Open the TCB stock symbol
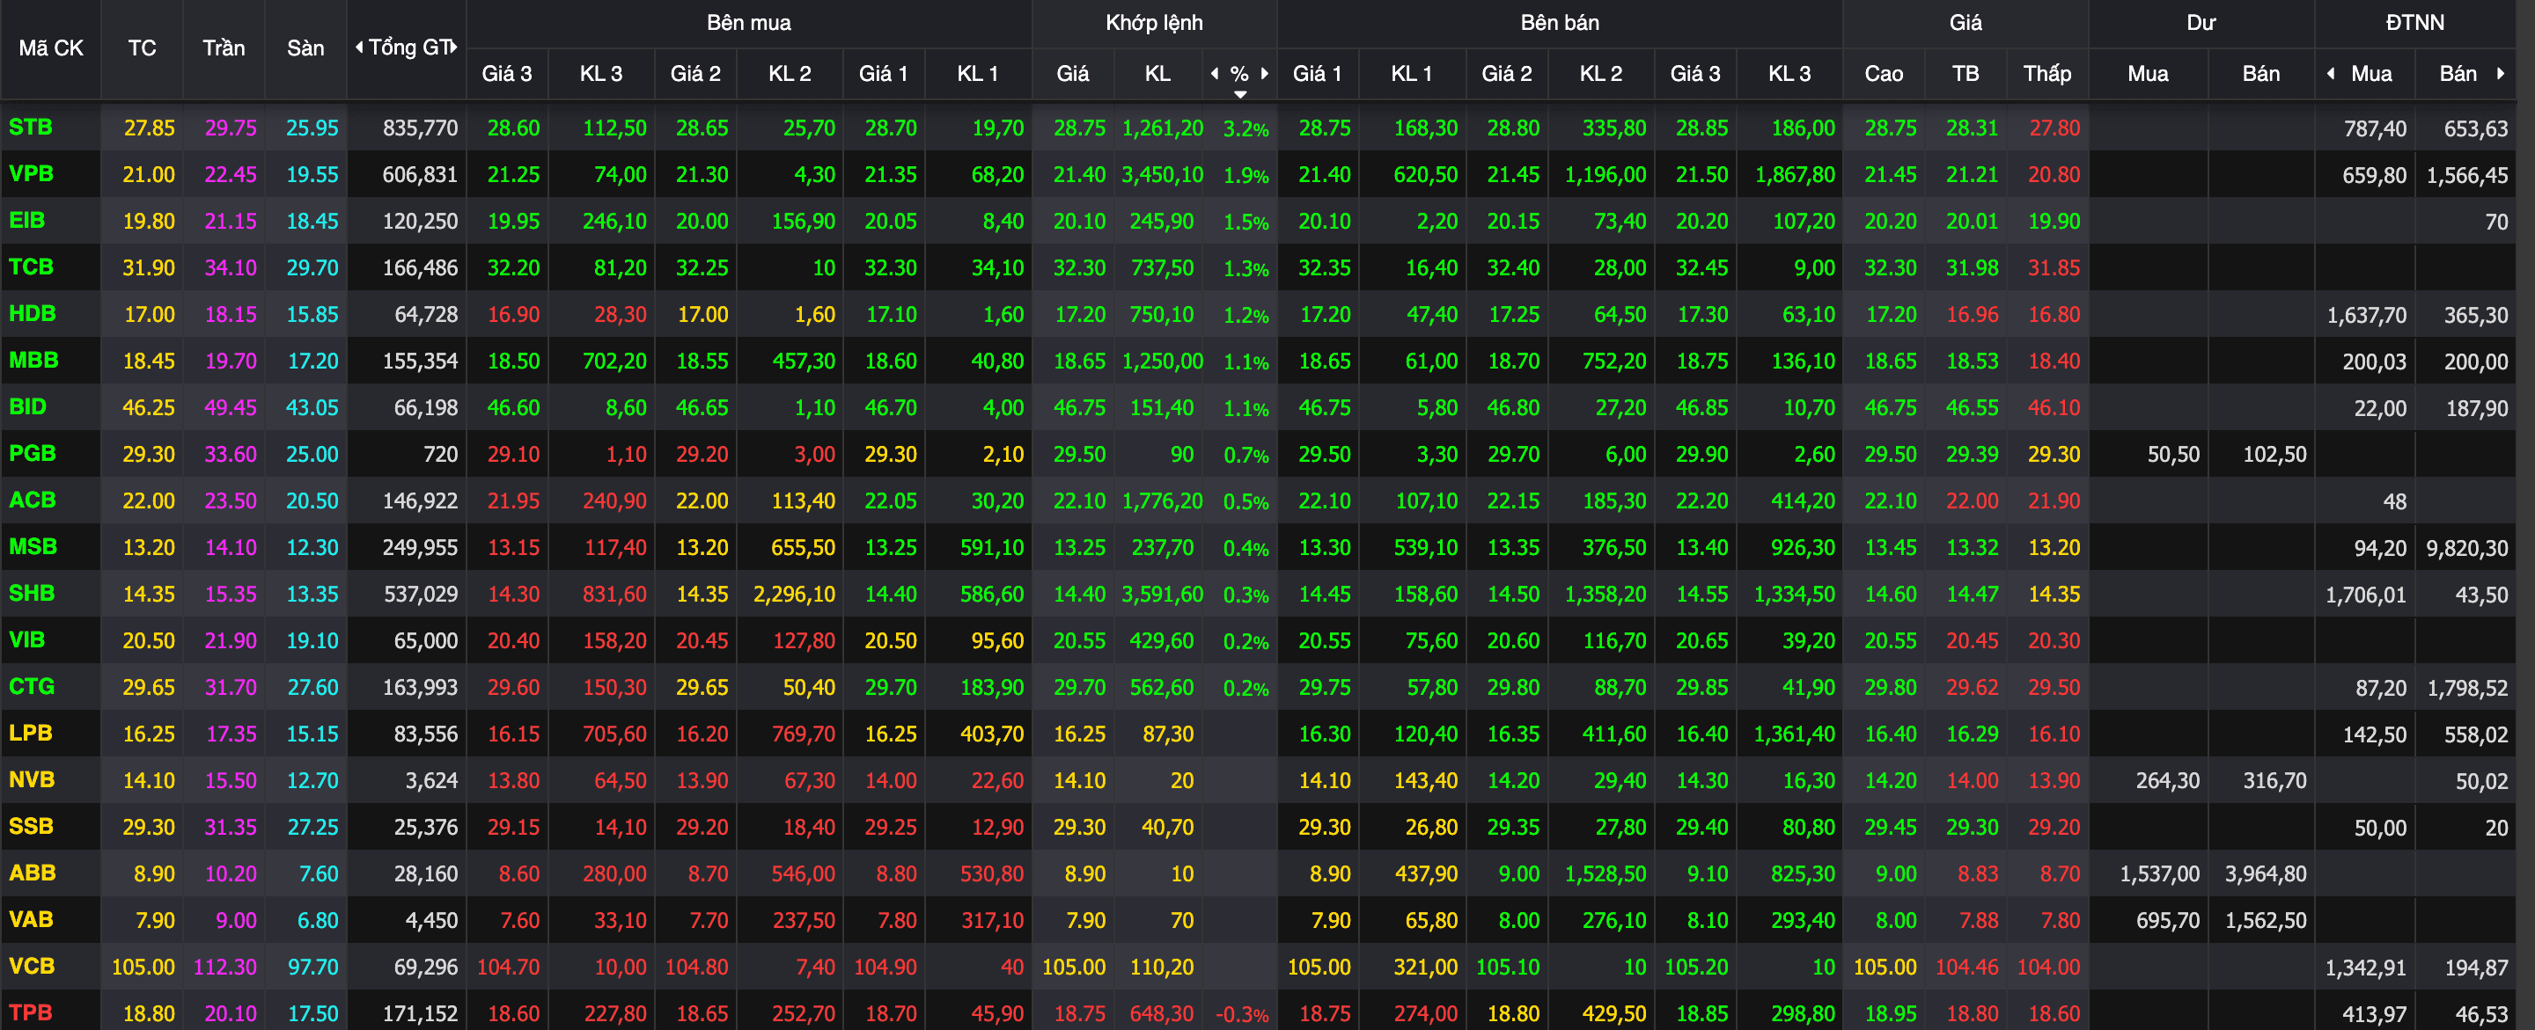 (31, 267)
